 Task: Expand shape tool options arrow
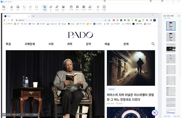[x=45, y=12]
